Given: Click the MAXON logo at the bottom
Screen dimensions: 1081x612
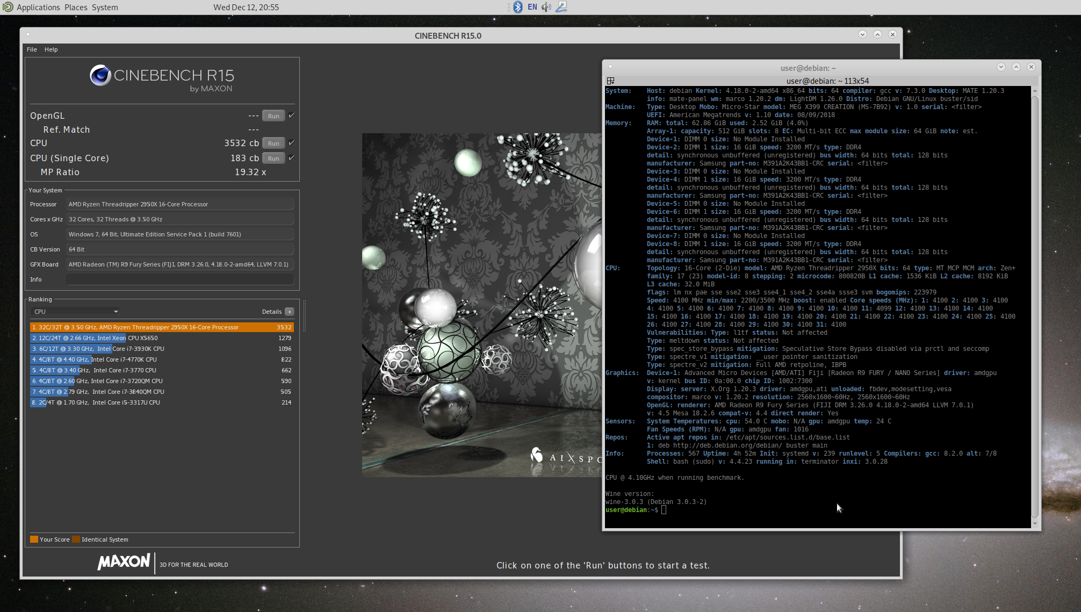Looking at the screenshot, I should (124, 562).
